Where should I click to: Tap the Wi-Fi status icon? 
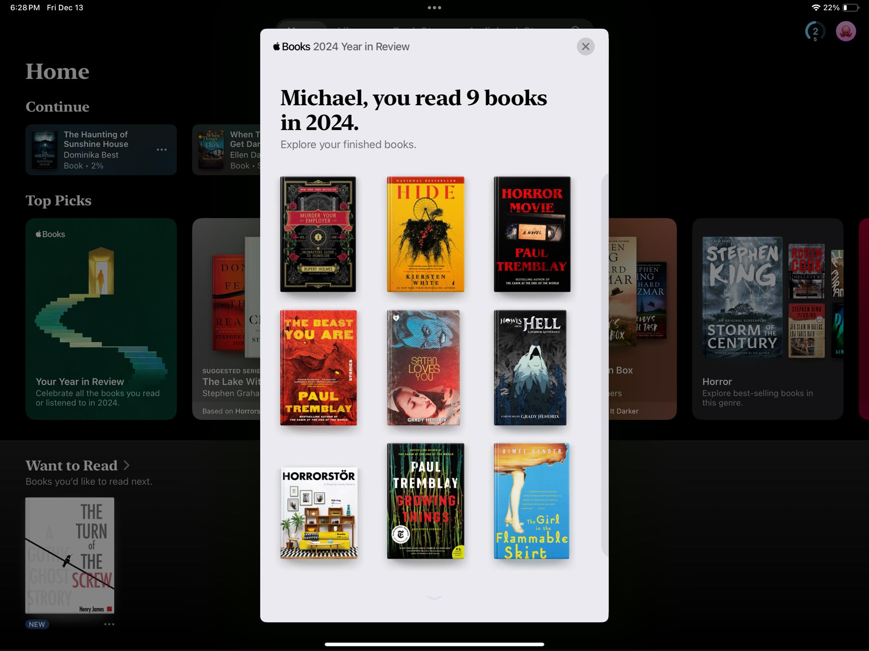click(816, 8)
